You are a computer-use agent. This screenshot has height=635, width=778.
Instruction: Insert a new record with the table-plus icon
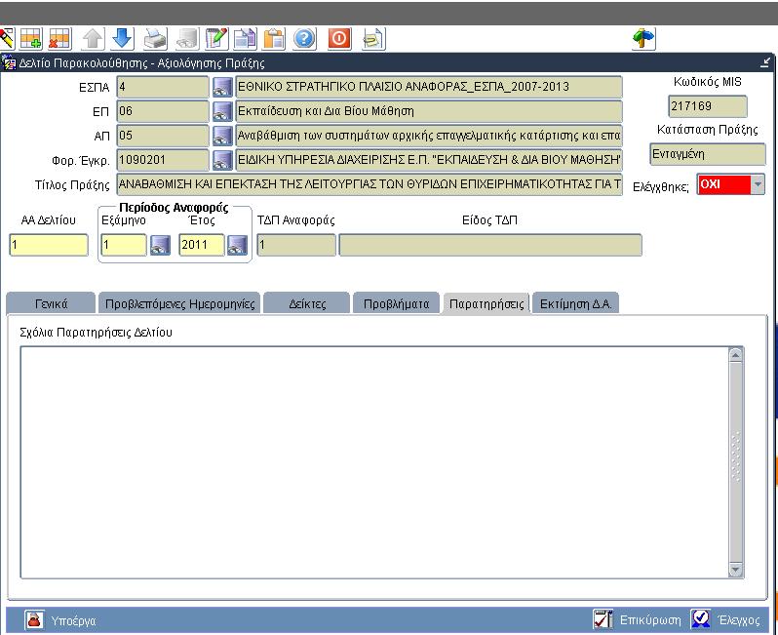(x=31, y=38)
